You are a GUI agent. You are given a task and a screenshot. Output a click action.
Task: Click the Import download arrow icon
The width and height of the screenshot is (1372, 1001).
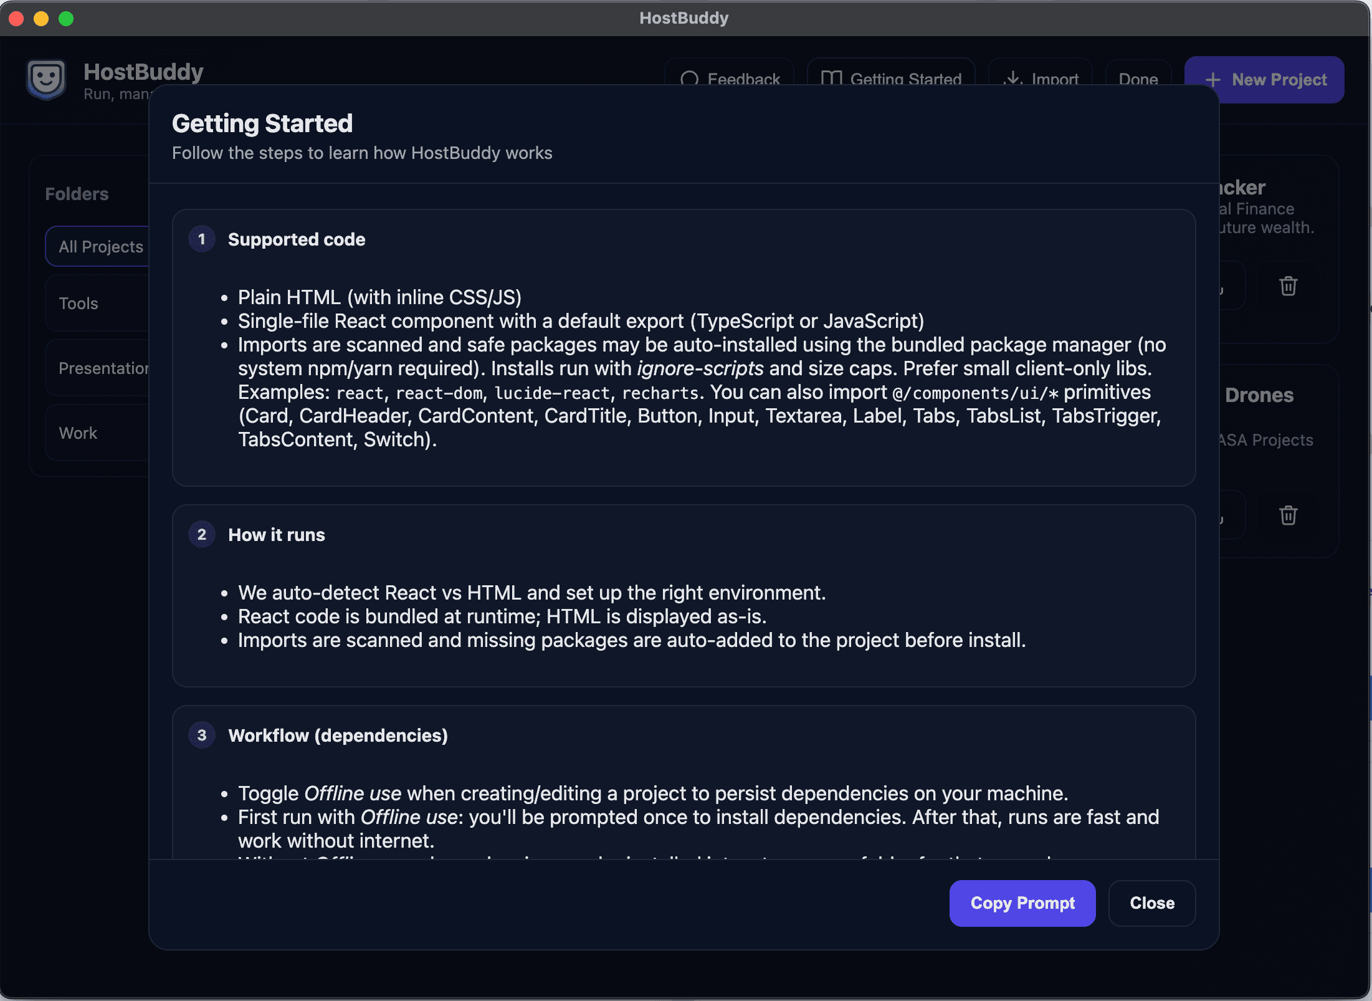click(x=1013, y=79)
